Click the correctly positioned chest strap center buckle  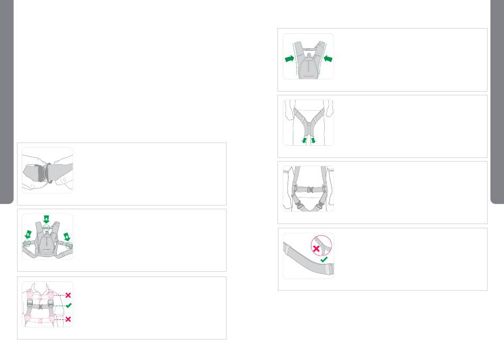[40, 307]
